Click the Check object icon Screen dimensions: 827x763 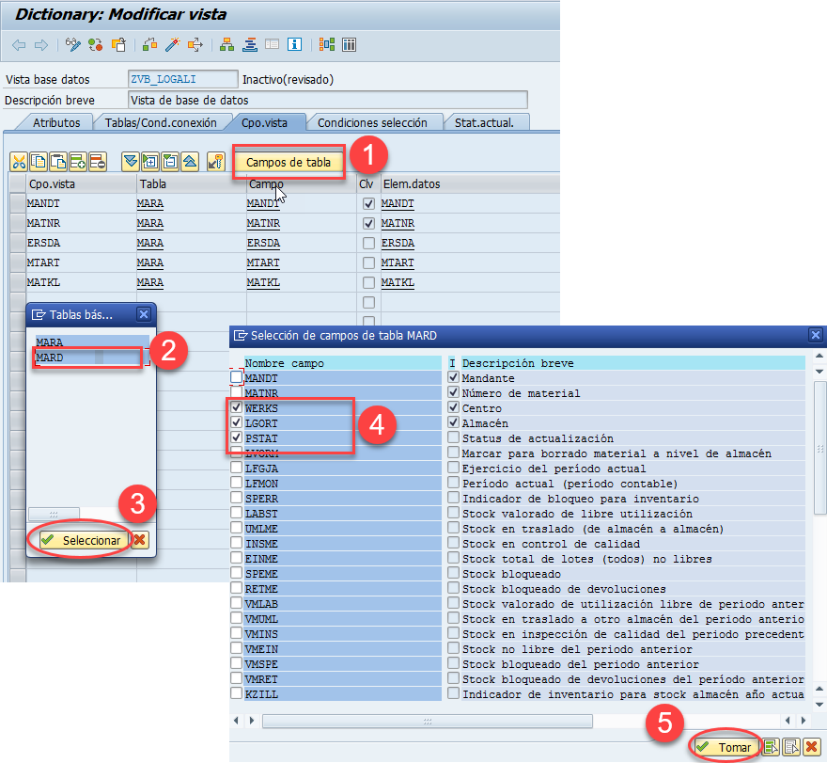149,45
